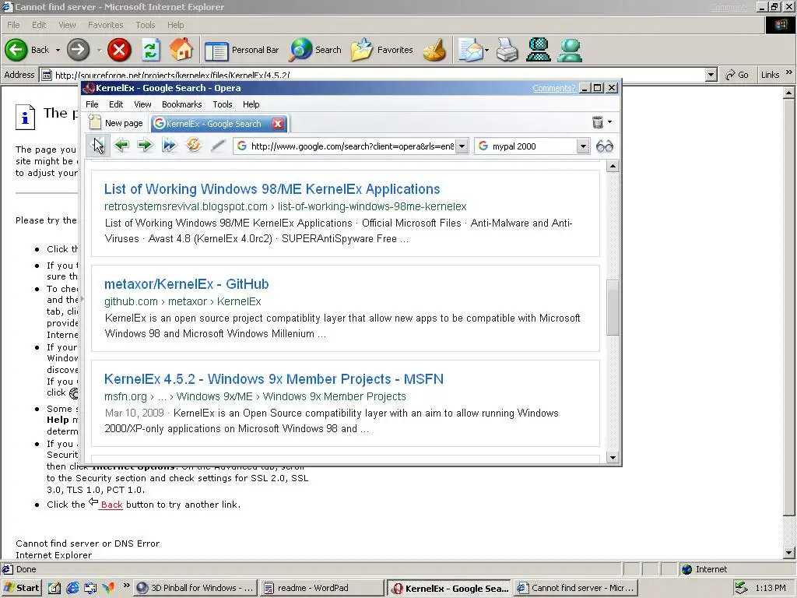
Task: Click the History sundial icon in Internet Explorer
Action: [x=434, y=50]
